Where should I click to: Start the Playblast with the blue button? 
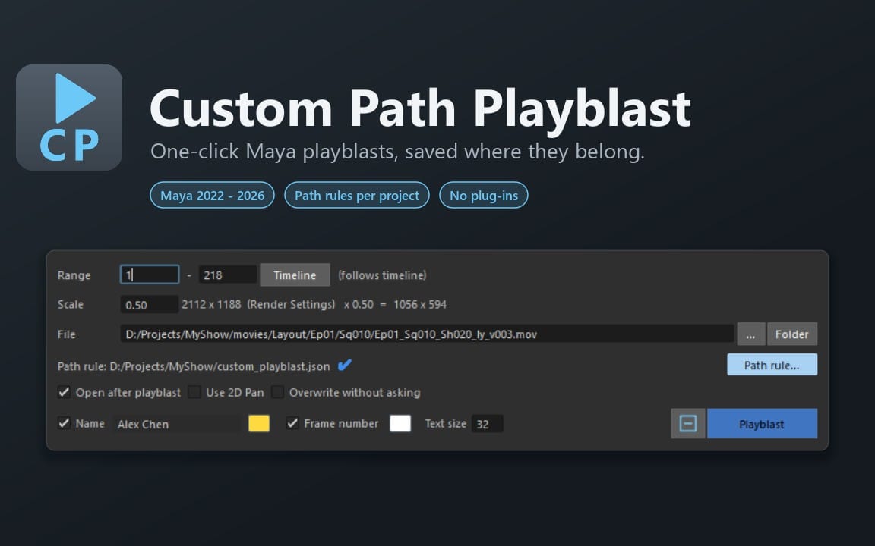click(x=762, y=423)
